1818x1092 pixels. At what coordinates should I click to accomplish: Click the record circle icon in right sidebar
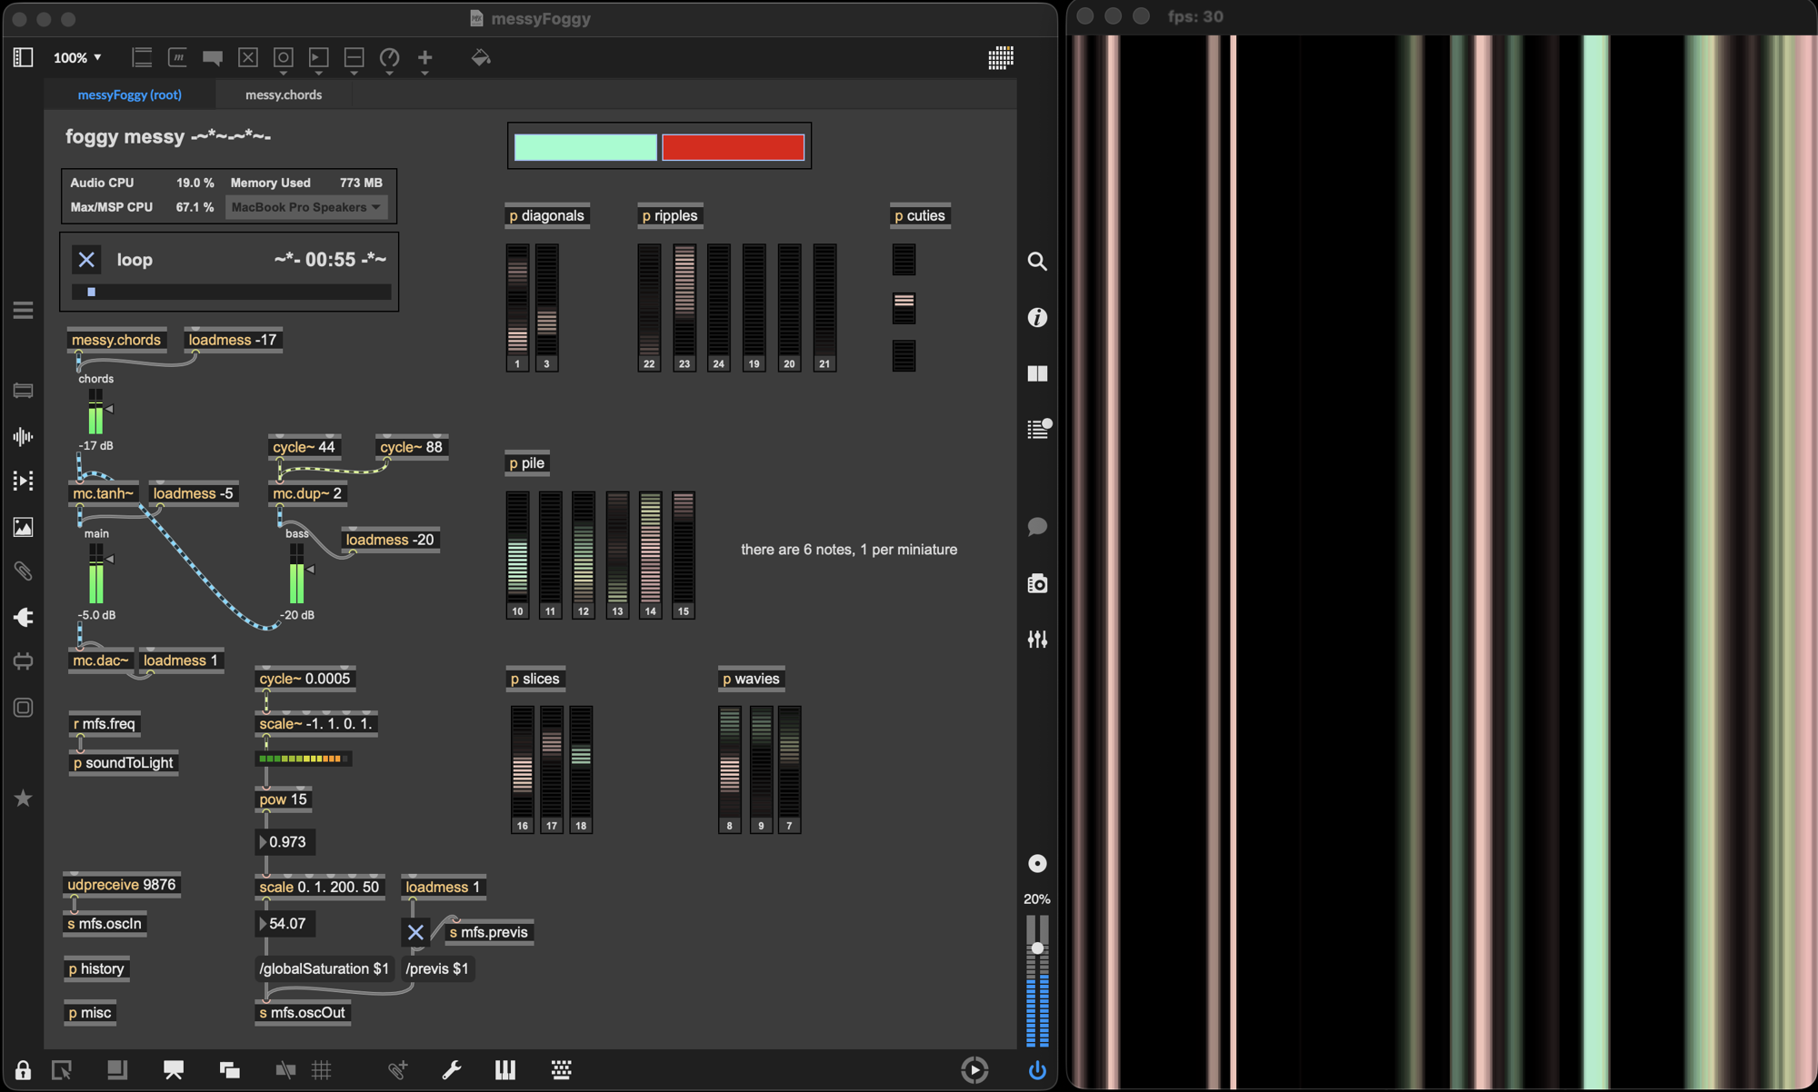tap(1037, 864)
